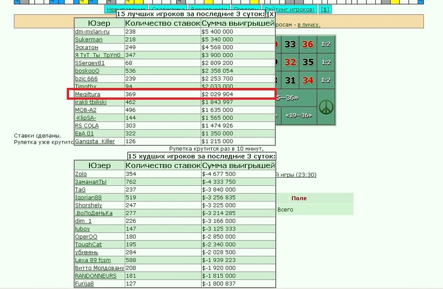Select the 1:2 cell next to 34
This screenshot has width=443, height=289.
326,80
